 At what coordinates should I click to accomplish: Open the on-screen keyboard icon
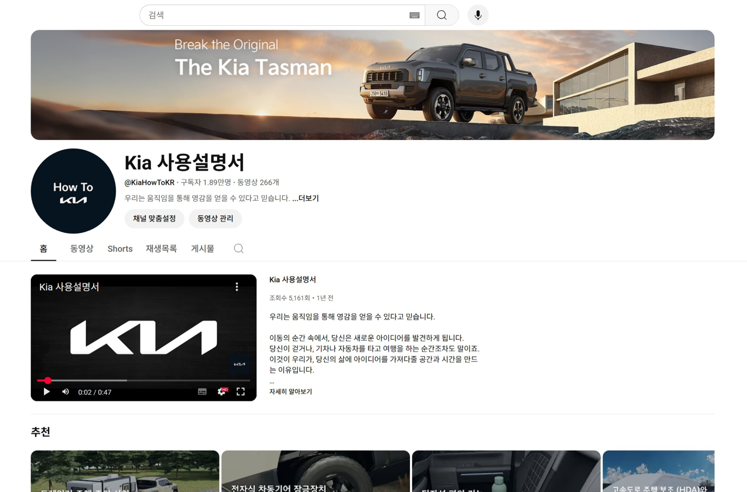(414, 15)
